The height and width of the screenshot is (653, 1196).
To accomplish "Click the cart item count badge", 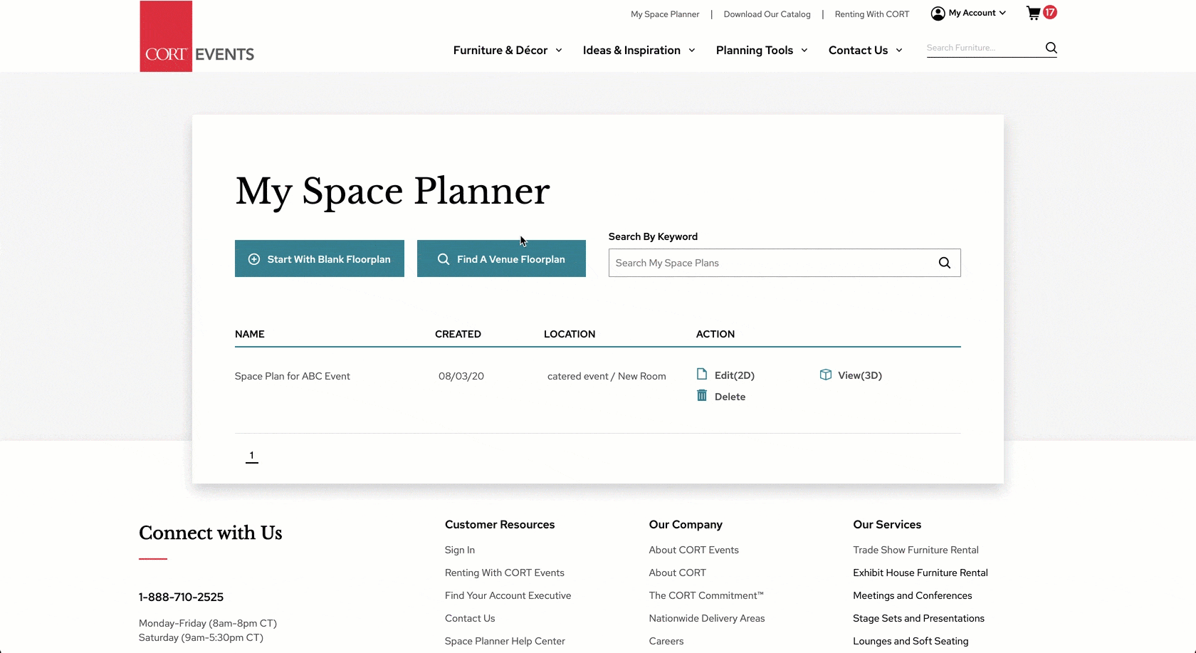I will pyautogui.click(x=1050, y=12).
